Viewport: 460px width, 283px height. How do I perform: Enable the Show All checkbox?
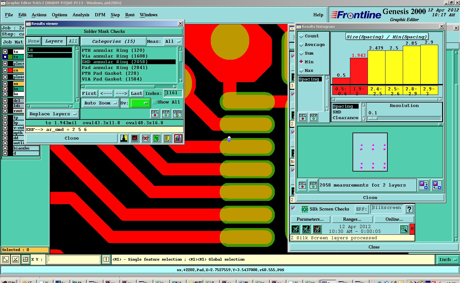pos(155,102)
